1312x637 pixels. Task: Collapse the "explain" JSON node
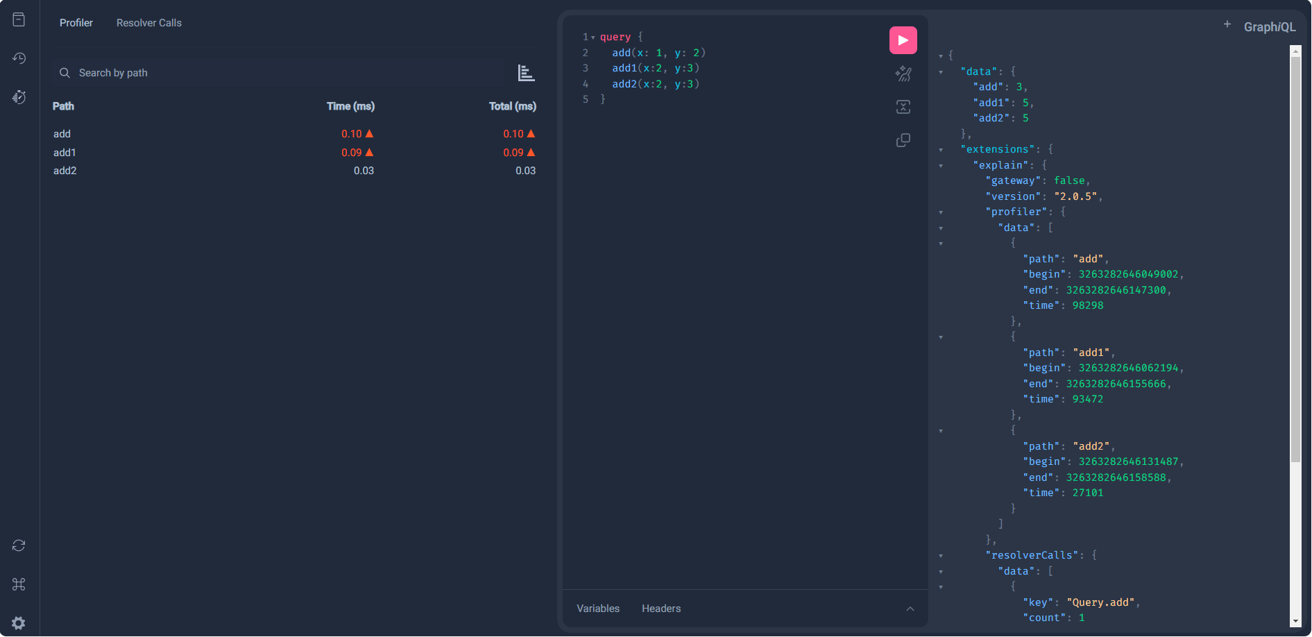coord(941,166)
